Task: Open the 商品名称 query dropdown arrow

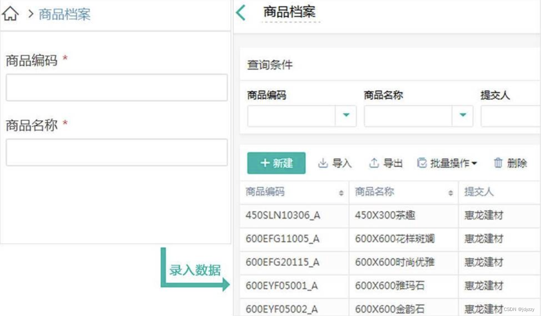Action: 463,115
